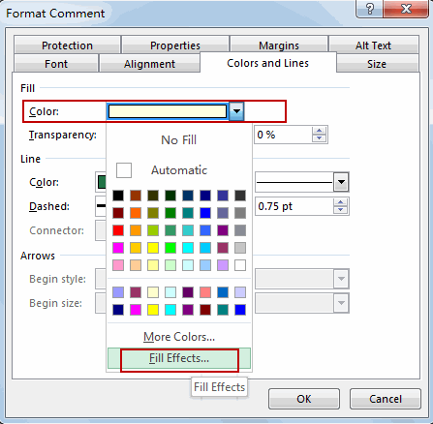Pick the red color swatch
The height and width of the screenshot is (424, 433).
click(118, 230)
